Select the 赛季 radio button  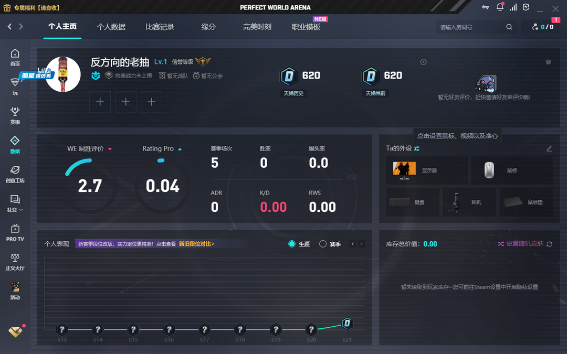click(x=323, y=244)
